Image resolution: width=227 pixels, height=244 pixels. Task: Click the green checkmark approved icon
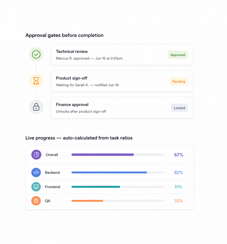(36, 54)
